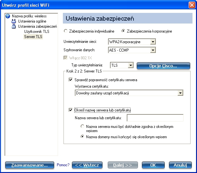Click the Zaawansowane... button
The height and width of the screenshot is (173, 197).
30,165
